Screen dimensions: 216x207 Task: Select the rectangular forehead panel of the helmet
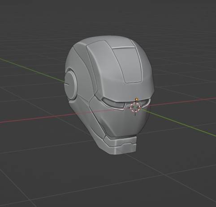coord(127,65)
